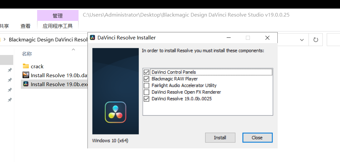Click the second pin icon in Explorer sidebar
Viewport: 340px width, 162px height.
pos(10,80)
